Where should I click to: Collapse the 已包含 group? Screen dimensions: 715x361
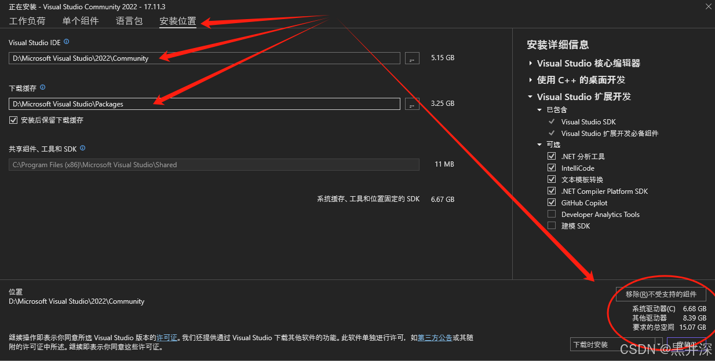tap(539, 110)
